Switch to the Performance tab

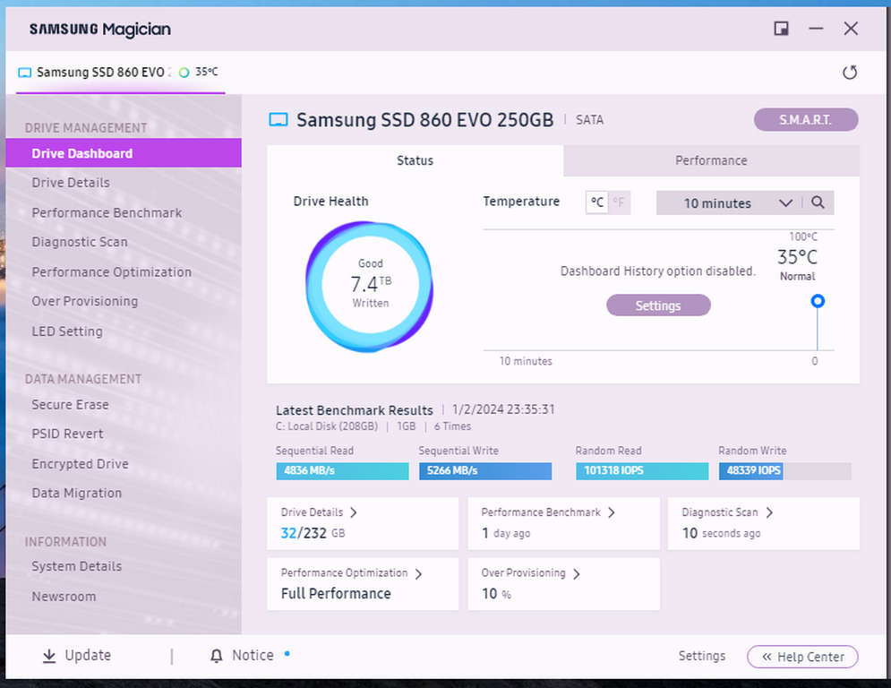pos(710,160)
